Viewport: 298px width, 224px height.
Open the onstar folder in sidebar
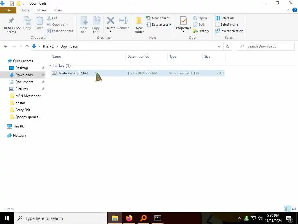point(20,103)
